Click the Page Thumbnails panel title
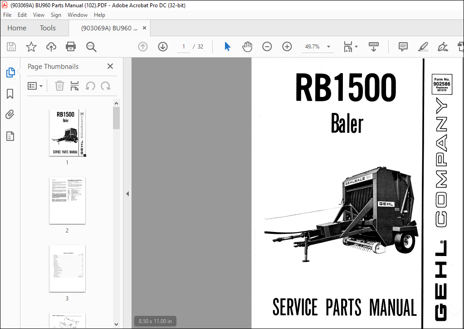464x329 pixels. click(x=53, y=67)
